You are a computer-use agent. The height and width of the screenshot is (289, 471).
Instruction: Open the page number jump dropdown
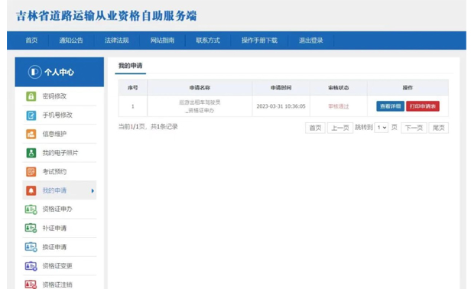pos(382,128)
